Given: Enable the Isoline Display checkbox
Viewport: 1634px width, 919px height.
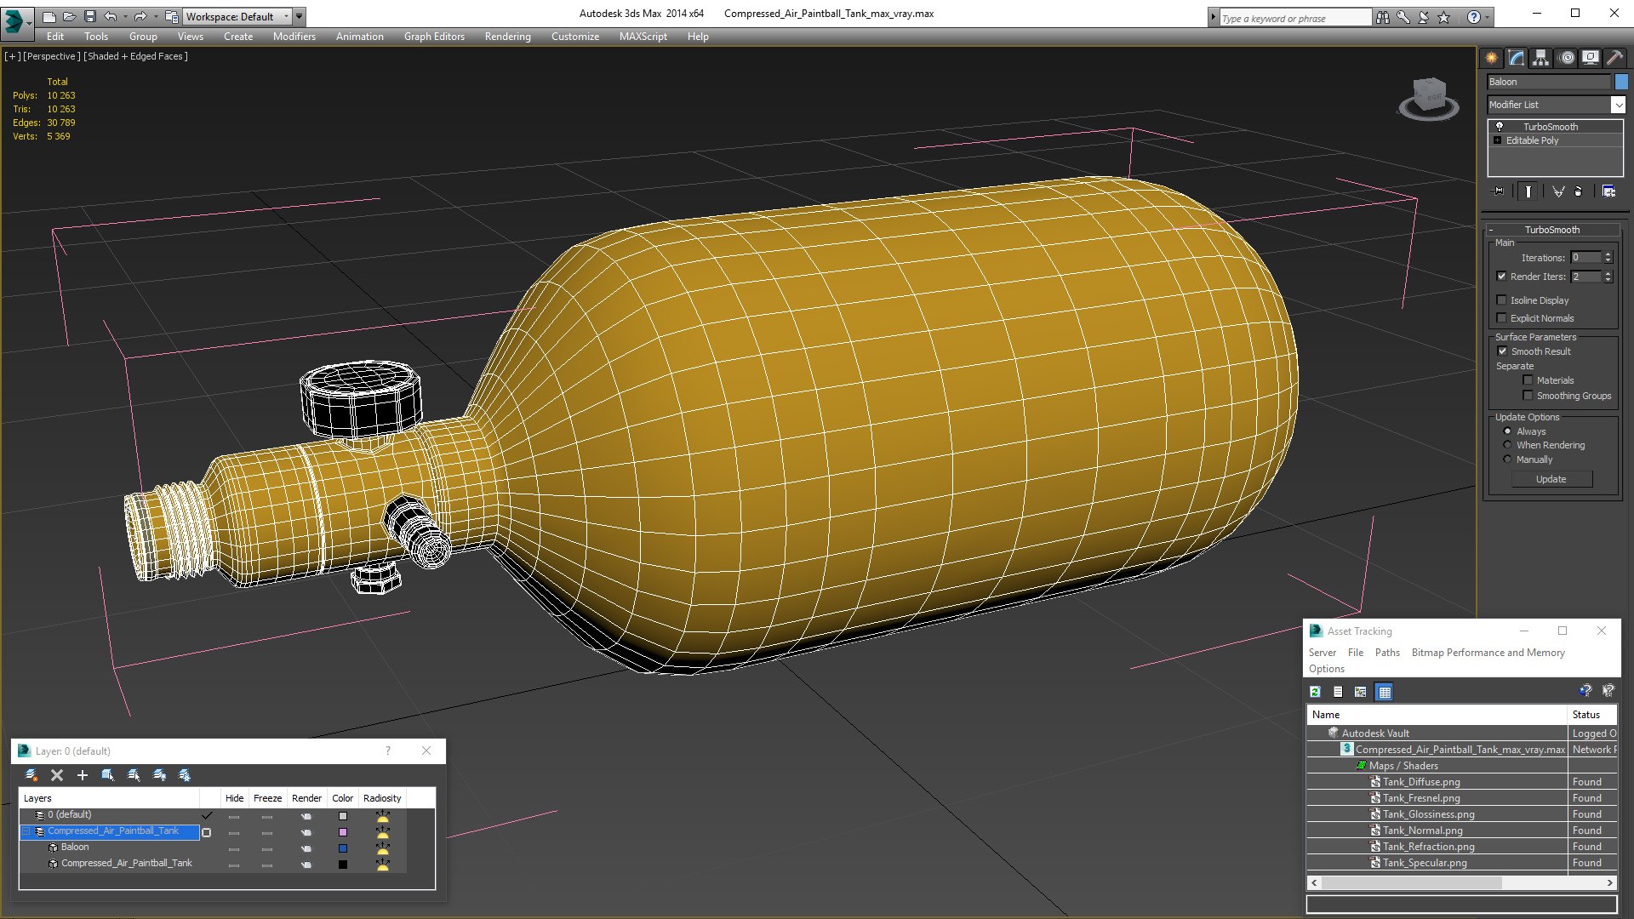Looking at the screenshot, I should tap(1502, 300).
